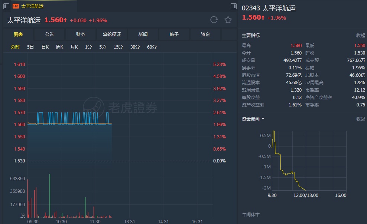This screenshot has height=224, width=367.
Task: Click the orange HK market badge
Action: click(x=16, y=6)
